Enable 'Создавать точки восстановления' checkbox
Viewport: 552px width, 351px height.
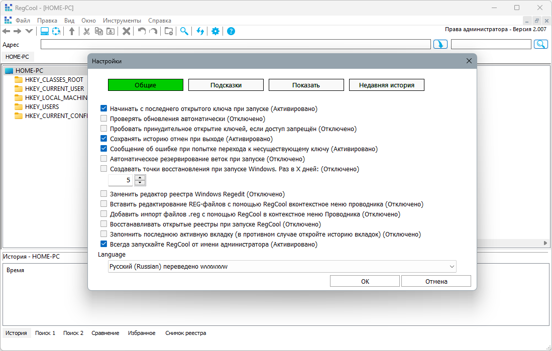click(x=103, y=169)
